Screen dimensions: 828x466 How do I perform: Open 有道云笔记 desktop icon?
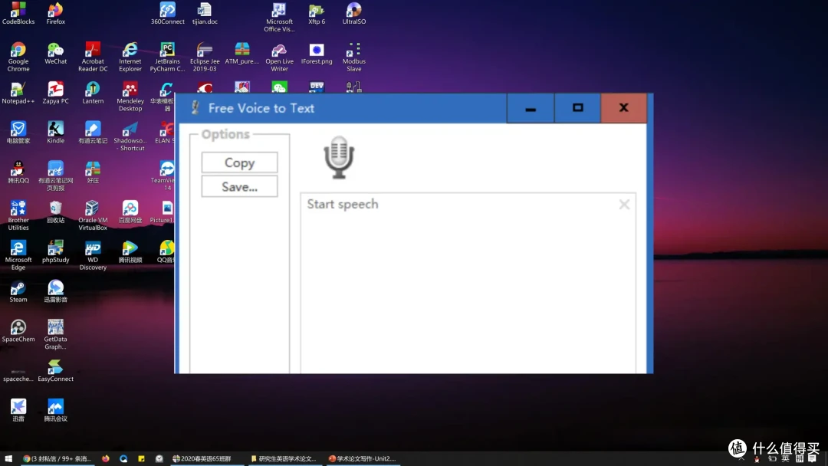pyautogui.click(x=93, y=133)
